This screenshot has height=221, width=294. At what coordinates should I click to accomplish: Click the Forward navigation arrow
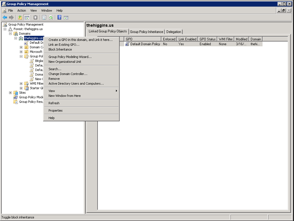(11, 17)
